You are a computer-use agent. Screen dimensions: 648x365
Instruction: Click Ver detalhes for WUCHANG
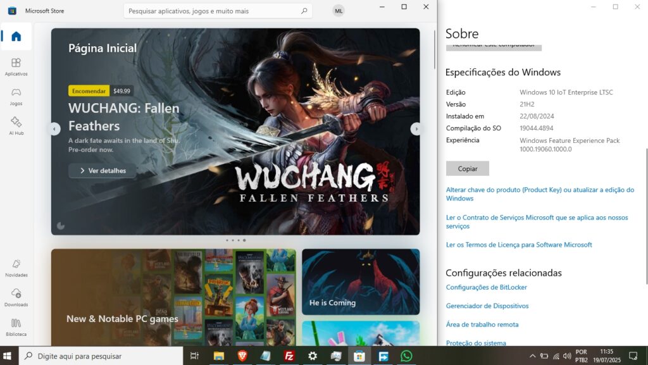[103, 171]
